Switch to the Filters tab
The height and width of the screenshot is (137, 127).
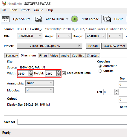point(43,56)
